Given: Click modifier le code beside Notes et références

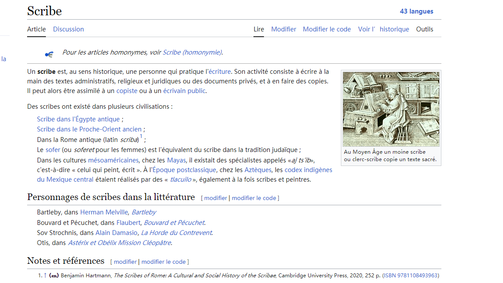Looking at the screenshot, I should 163,262.
